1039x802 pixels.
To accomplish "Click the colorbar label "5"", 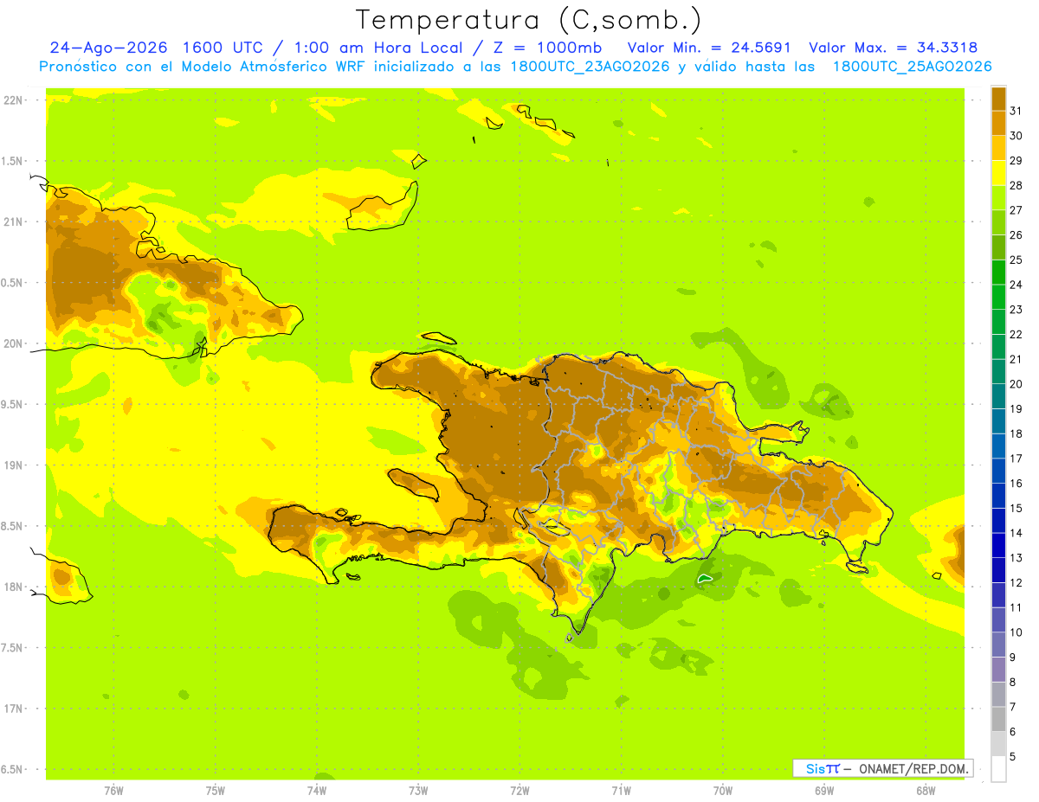I will point(1013,756).
